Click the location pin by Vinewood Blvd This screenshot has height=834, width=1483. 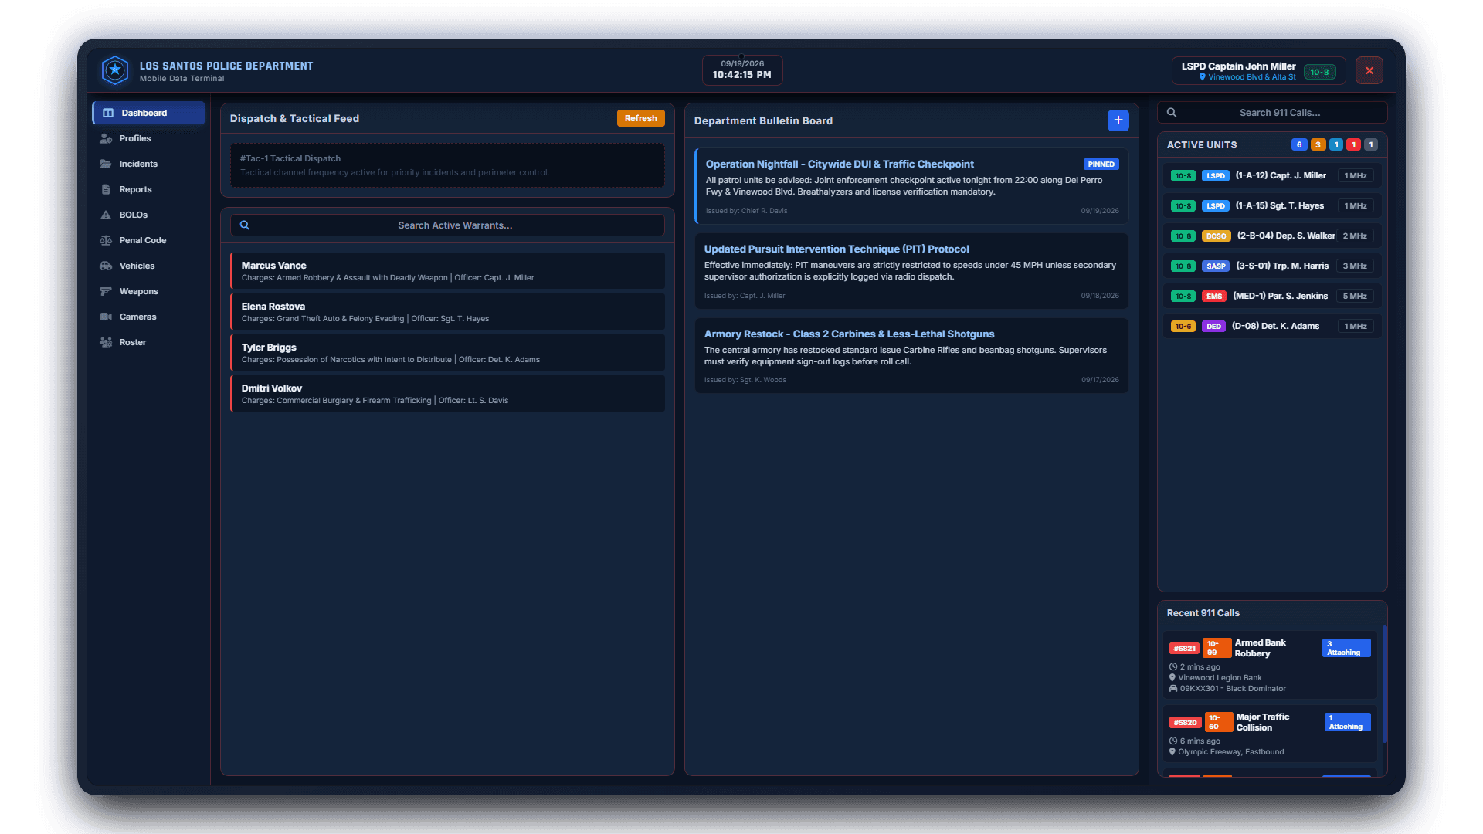(1202, 77)
